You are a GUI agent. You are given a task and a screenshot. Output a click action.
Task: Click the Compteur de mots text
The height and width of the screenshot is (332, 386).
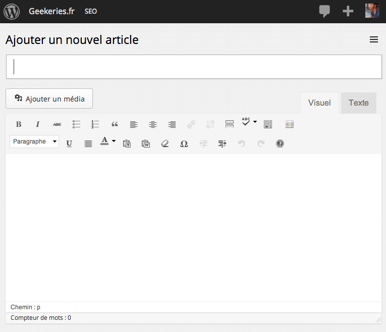point(41,318)
